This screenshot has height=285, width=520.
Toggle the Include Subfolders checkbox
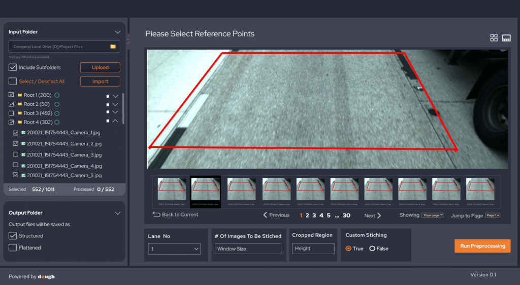13,67
